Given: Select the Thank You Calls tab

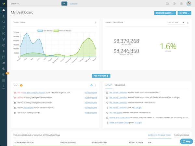Looking at the screenshot, I should point(181,135).
